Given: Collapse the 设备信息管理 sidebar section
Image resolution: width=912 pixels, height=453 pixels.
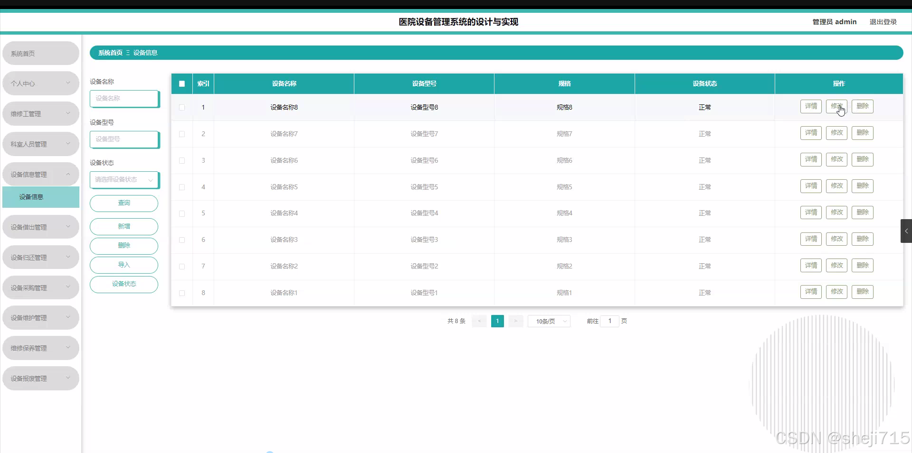Looking at the screenshot, I should coord(40,174).
